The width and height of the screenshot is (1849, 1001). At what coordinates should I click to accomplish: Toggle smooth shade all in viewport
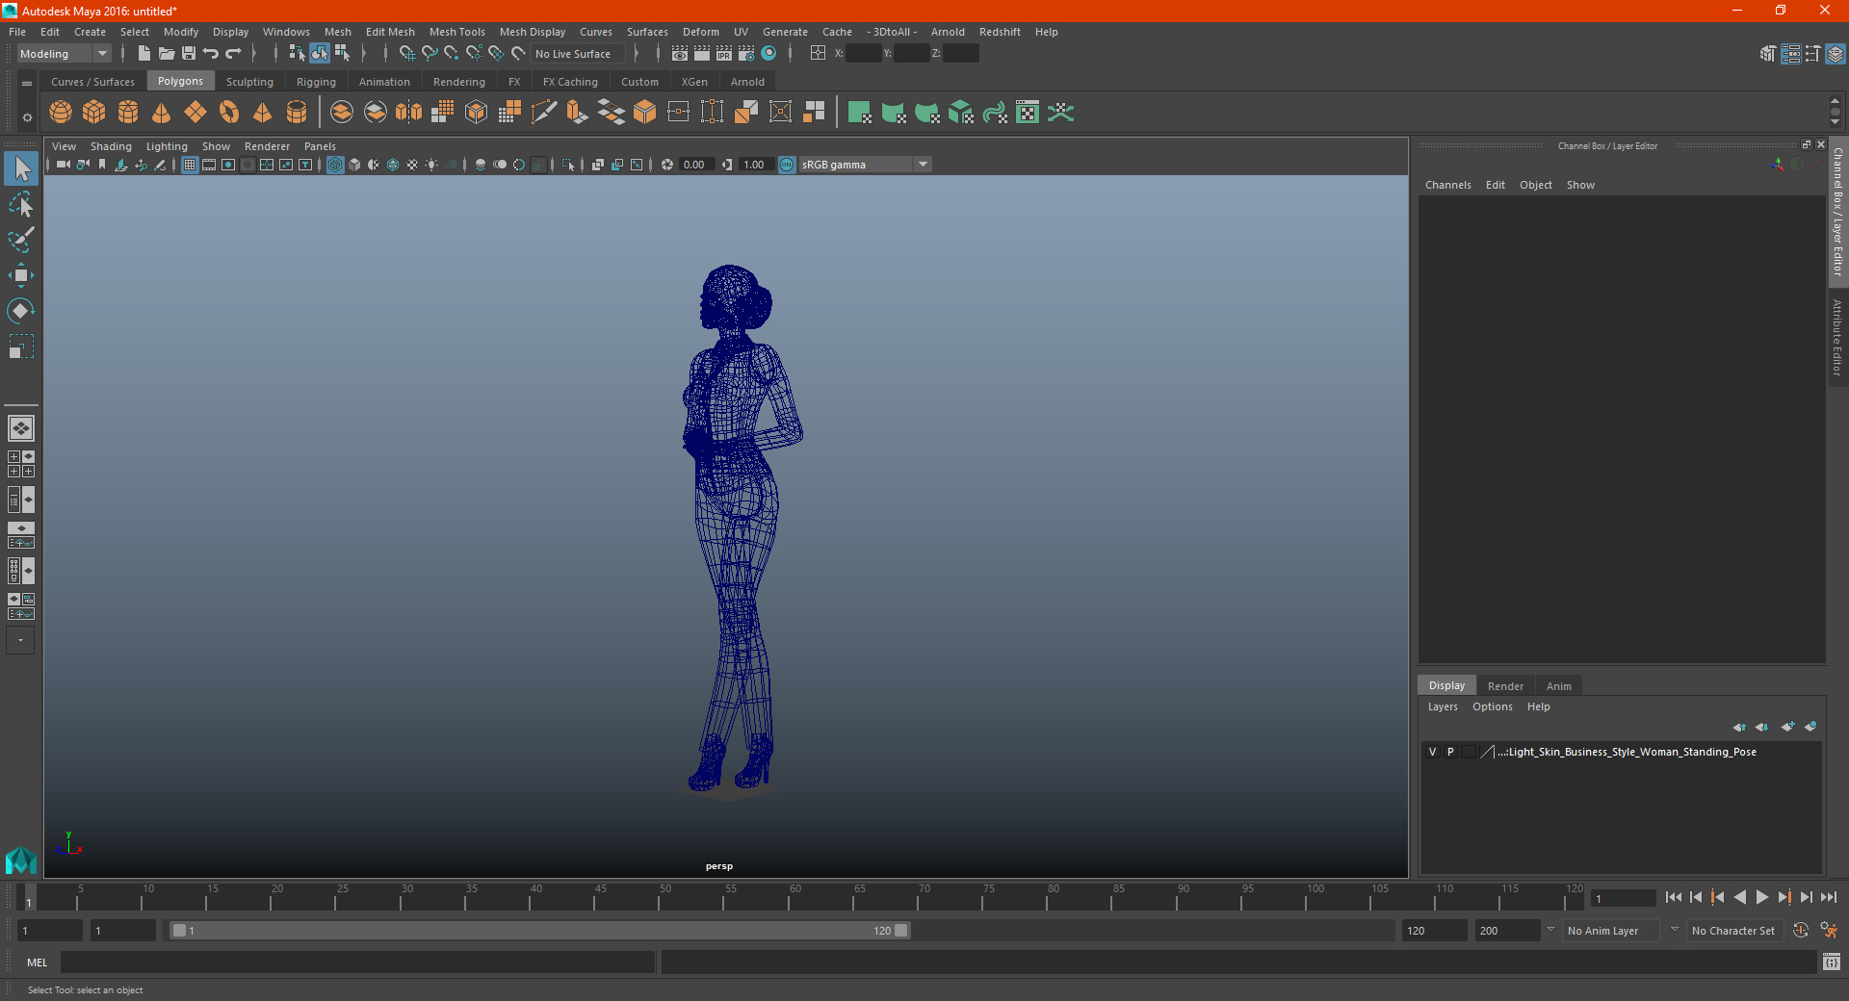point(354,165)
